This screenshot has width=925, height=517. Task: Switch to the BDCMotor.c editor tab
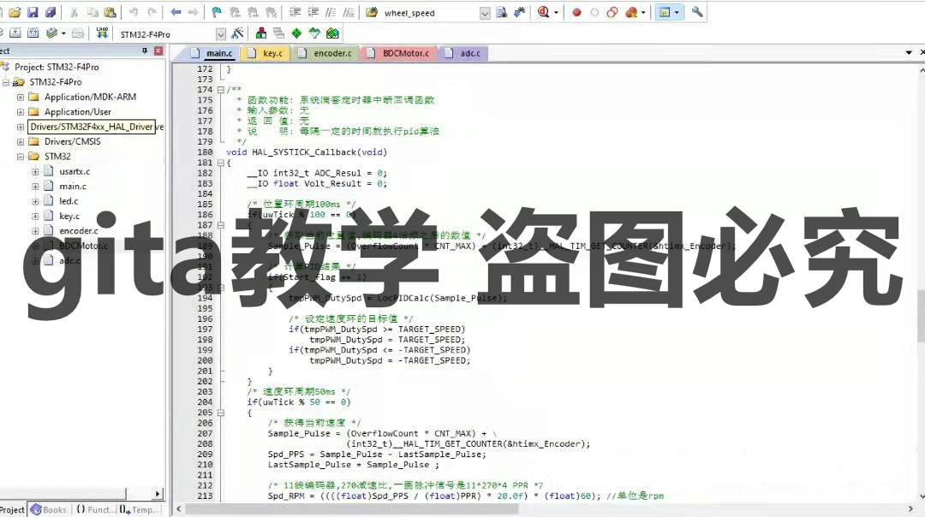click(399, 53)
